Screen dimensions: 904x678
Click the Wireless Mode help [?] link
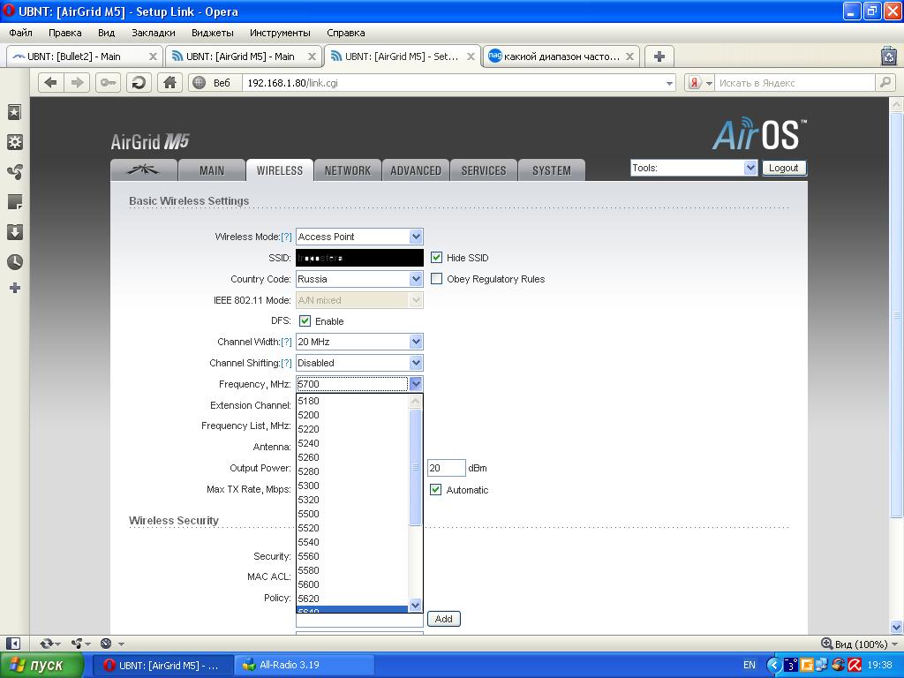point(286,237)
